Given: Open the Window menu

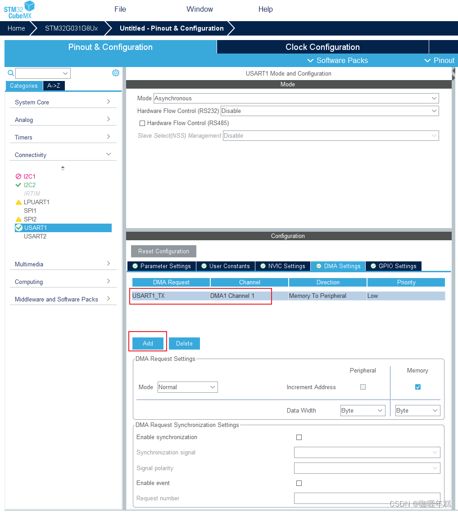Looking at the screenshot, I should [x=200, y=9].
